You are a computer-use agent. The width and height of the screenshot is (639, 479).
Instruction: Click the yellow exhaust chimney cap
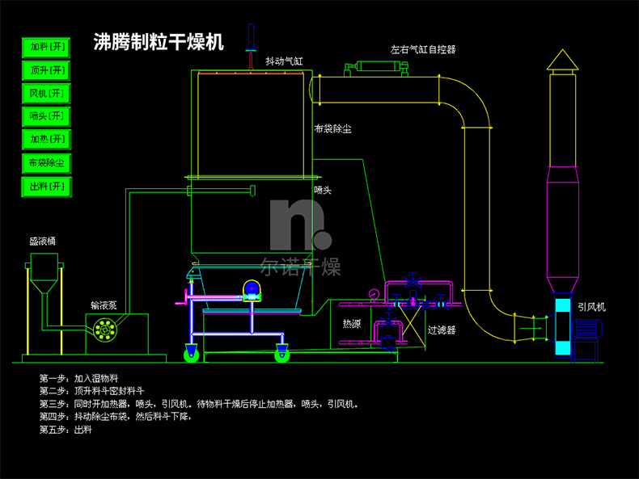(561, 61)
